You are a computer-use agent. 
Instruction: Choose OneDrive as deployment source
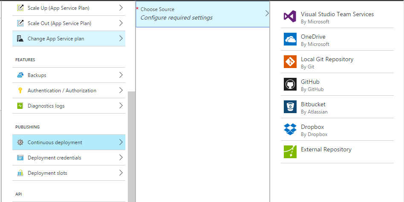[x=337, y=39]
